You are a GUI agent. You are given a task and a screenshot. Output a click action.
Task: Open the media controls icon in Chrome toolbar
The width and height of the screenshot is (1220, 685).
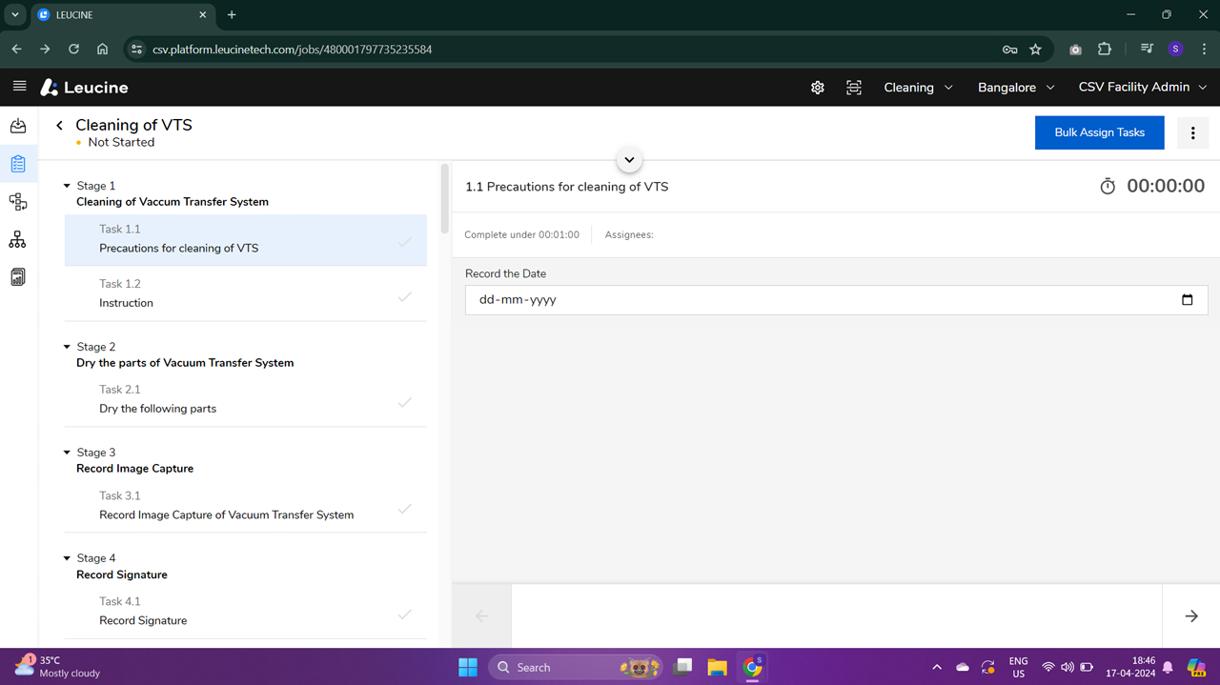[x=1147, y=50]
